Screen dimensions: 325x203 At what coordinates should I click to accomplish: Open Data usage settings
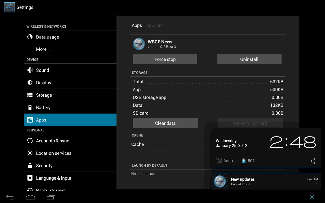pyautogui.click(x=70, y=37)
